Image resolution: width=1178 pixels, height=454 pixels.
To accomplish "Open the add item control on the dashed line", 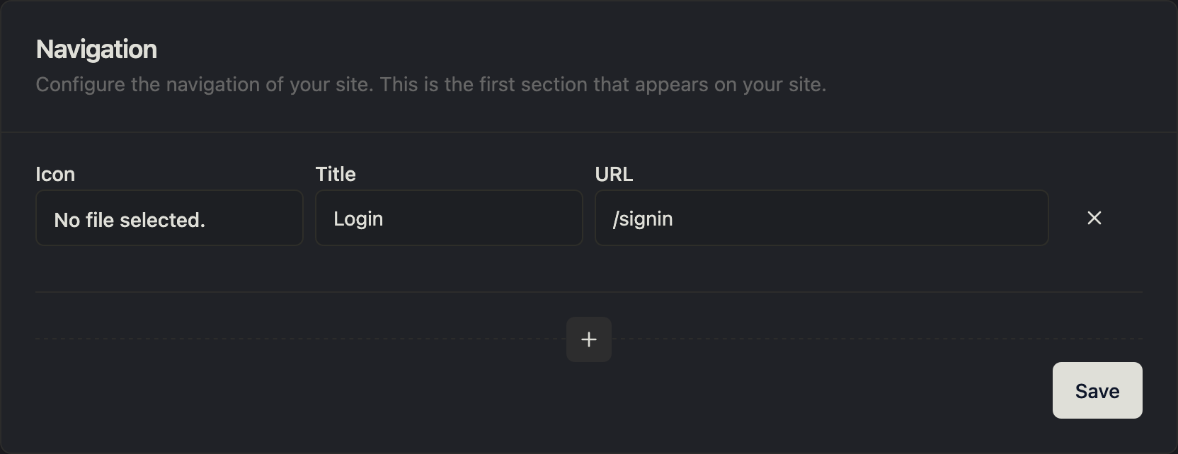I will click(x=588, y=339).
